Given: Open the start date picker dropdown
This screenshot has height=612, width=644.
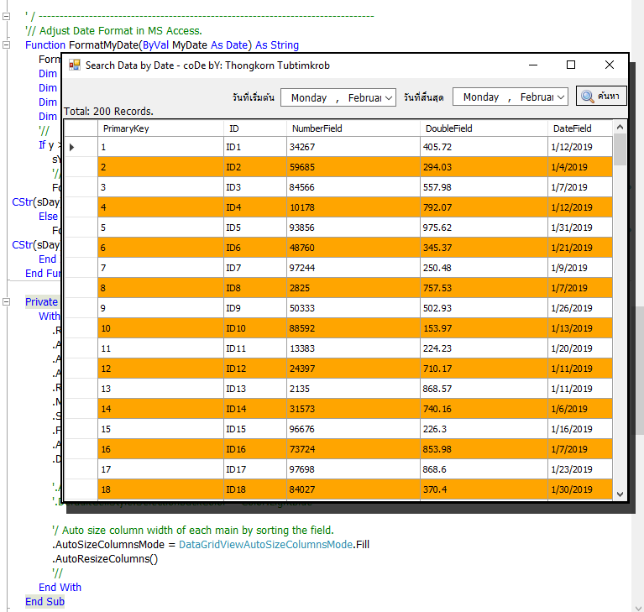Looking at the screenshot, I should tap(389, 97).
